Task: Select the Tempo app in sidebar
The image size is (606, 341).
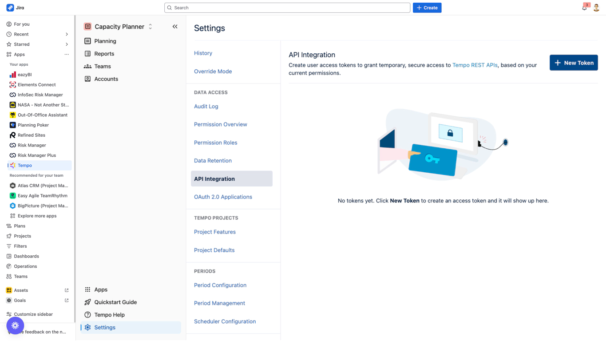Action: 25,165
